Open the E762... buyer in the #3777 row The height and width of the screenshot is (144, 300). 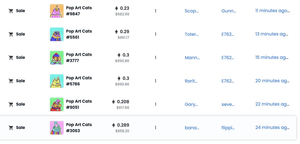click(228, 58)
